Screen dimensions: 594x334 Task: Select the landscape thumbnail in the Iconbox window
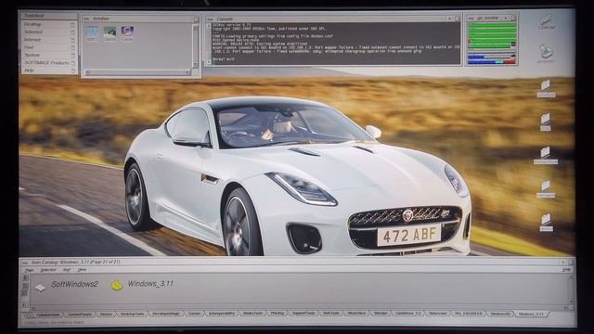coord(110,33)
